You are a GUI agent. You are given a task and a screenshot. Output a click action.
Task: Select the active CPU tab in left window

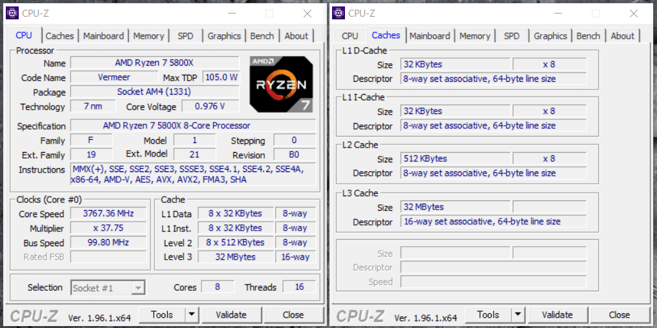click(x=24, y=35)
